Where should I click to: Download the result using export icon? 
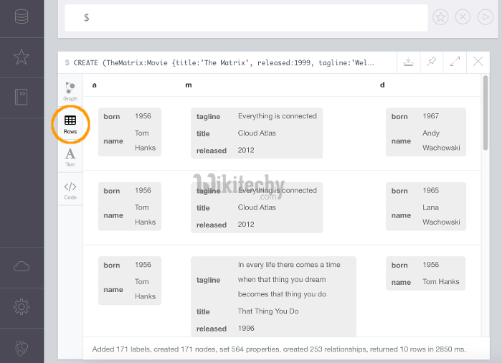tap(407, 62)
